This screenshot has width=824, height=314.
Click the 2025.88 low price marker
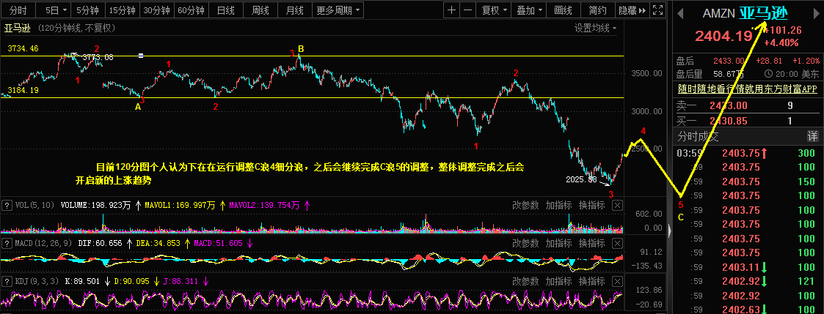point(582,179)
